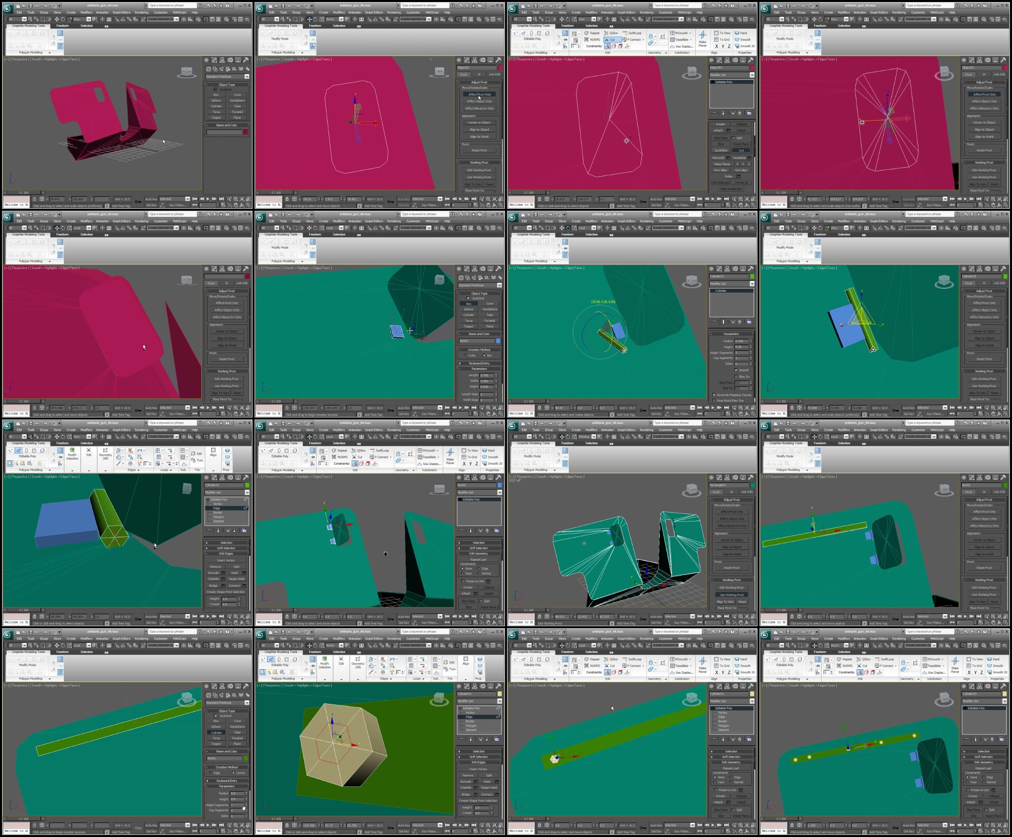Click Radius field in rotate-gizmo frame

coord(741,341)
